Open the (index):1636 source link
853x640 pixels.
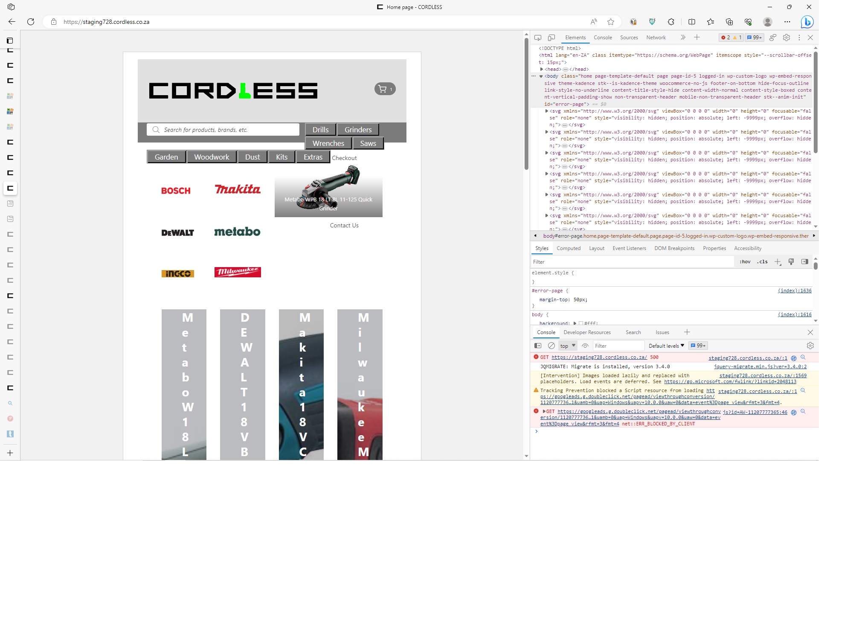795,291
